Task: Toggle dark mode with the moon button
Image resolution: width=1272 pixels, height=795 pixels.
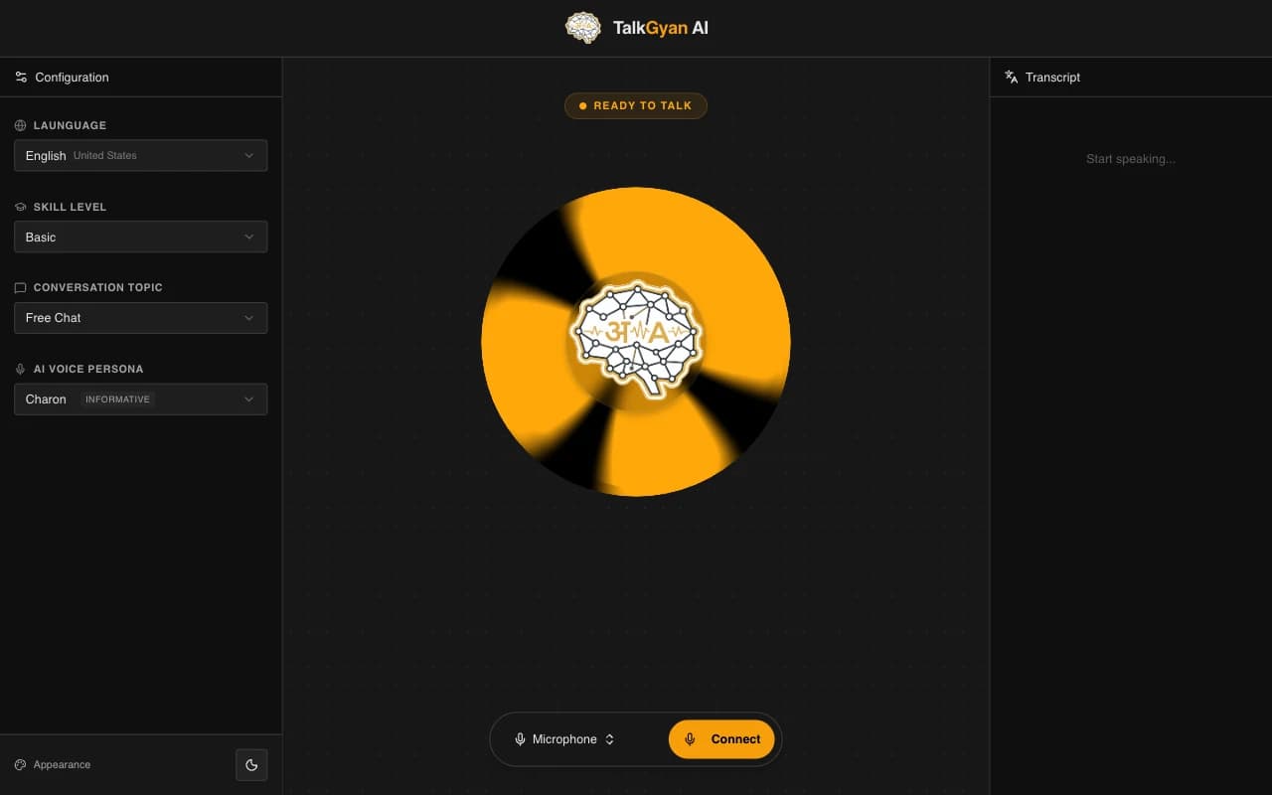Action: [251, 765]
